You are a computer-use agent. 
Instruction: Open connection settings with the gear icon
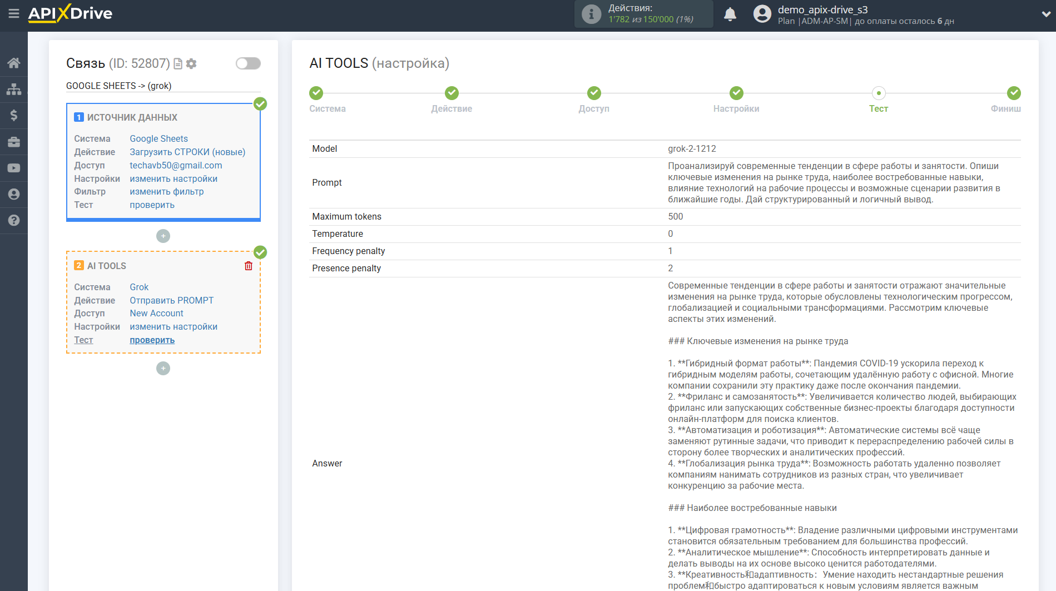tap(191, 63)
